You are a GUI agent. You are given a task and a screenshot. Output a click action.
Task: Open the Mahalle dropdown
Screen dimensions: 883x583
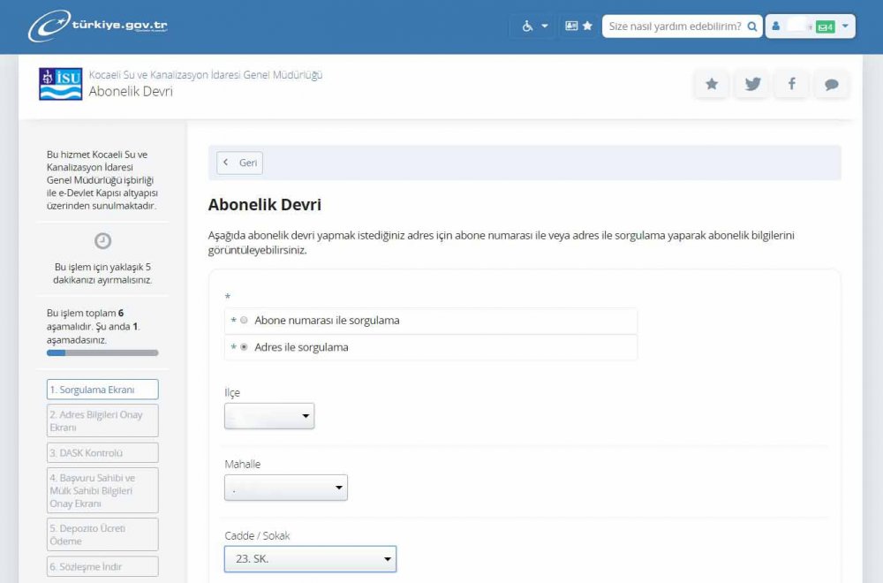286,488
